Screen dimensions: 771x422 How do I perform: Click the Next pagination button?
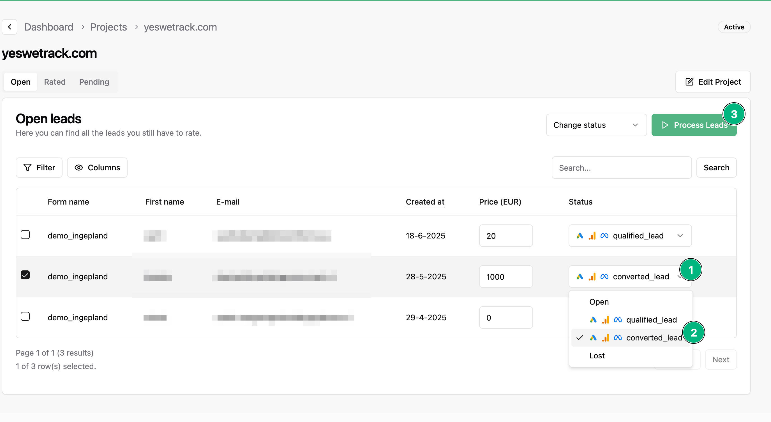(x=721, y=360)
